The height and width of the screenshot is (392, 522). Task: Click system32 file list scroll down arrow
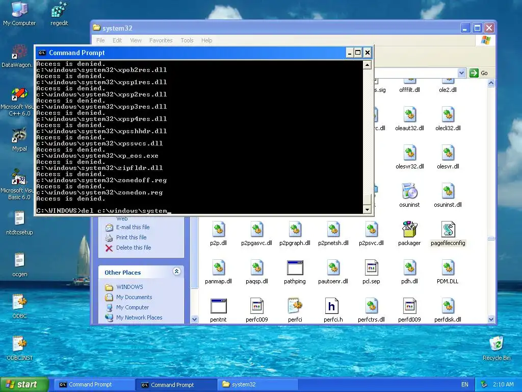click(x=491, y=319)
